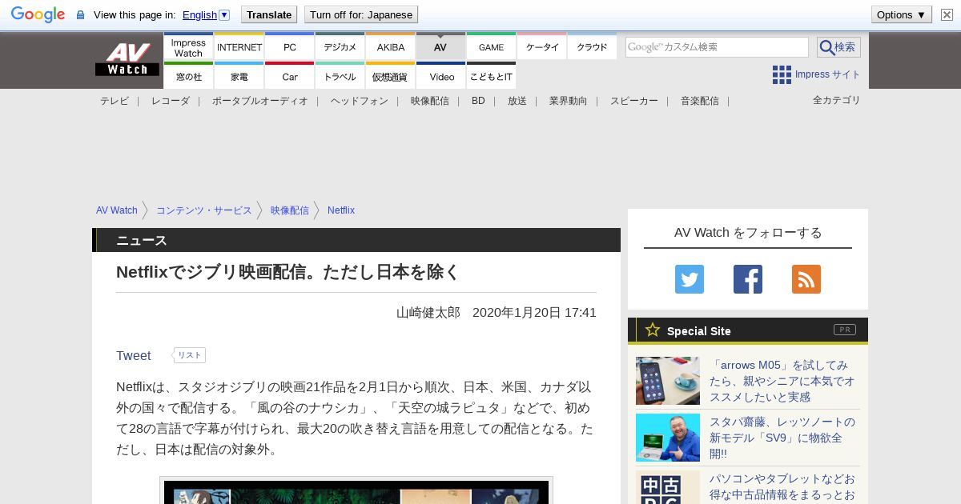Go to ヘッドフォン category
The height and width of the screenshot is (504, 961).
(x=360, y=101)
